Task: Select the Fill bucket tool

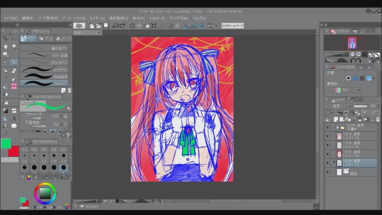Action: click(5, 103)
